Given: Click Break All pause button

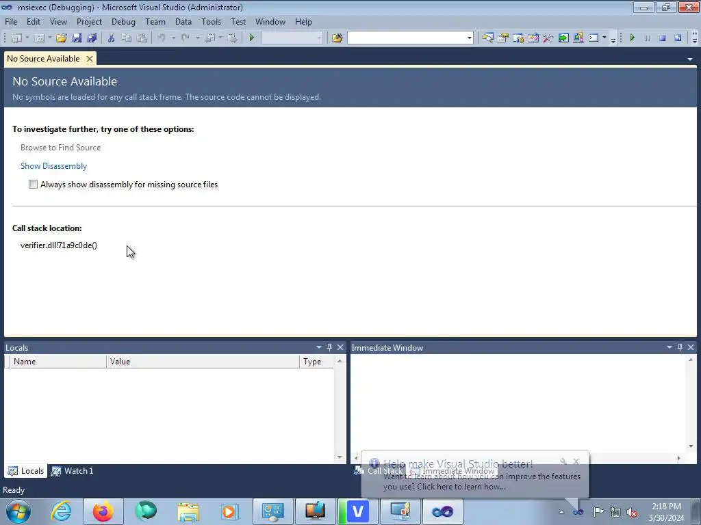Looking at the screenshot, I should tap(648, 38).
